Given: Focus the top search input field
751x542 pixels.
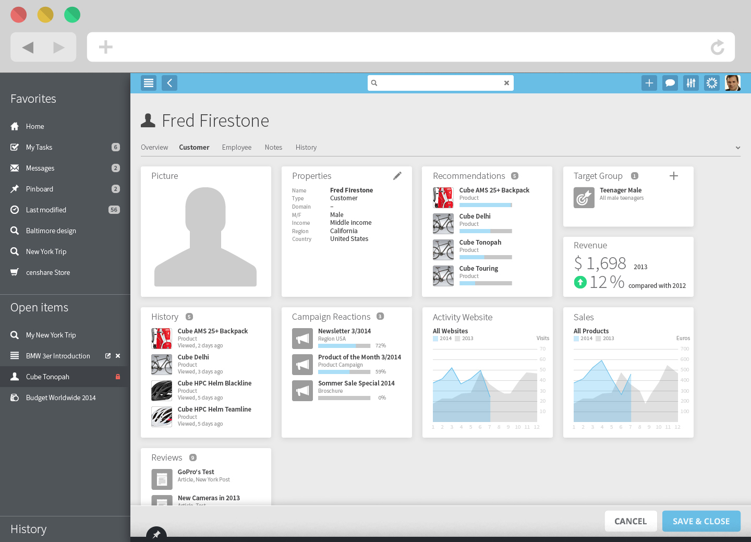Looking at the screenshot, I should click(x=441, y=83).
